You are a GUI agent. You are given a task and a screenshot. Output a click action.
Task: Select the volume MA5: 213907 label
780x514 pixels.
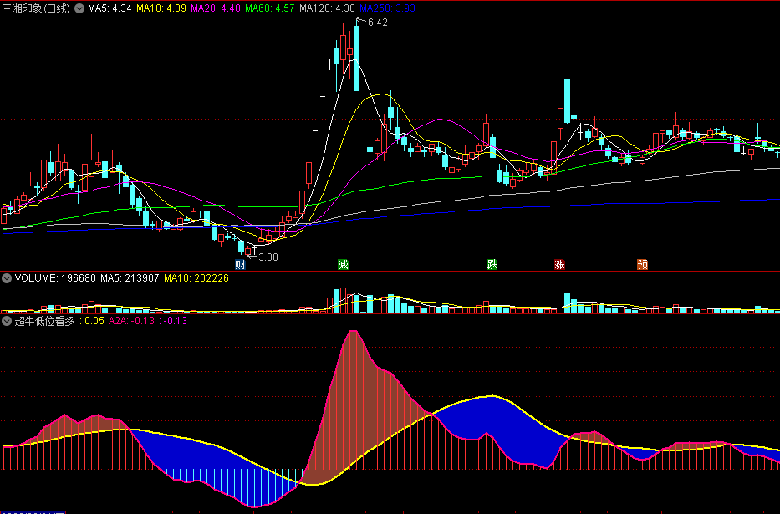click(130, 278)
